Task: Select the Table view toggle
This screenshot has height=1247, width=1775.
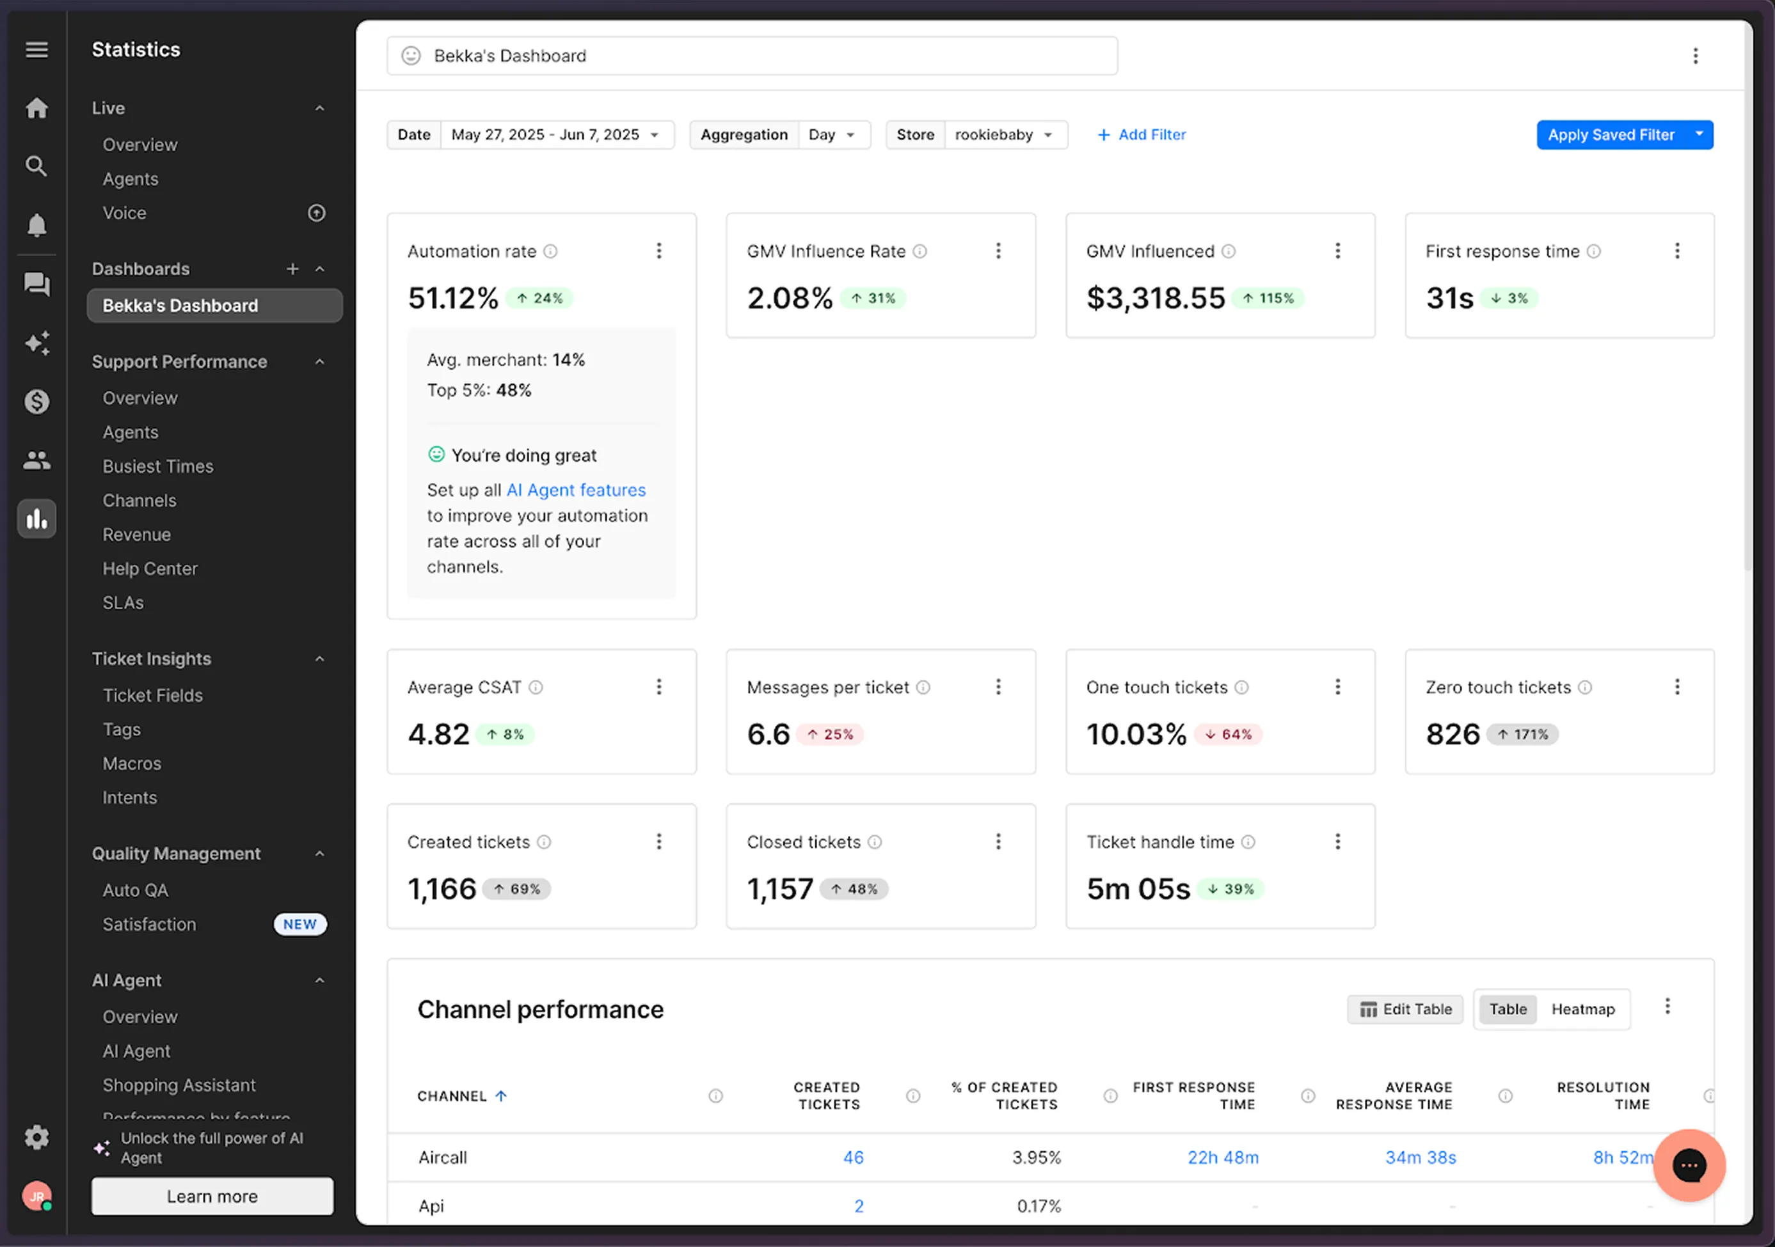Action: click(x=1508, y=1009)
